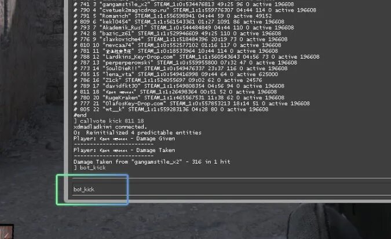
Task: Click the "Damage Taken from gangamstile_x2" line
Action: point(152,162)
